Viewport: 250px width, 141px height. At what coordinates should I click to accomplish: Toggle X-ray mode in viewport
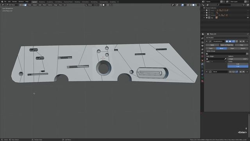(x=188, y=5)
